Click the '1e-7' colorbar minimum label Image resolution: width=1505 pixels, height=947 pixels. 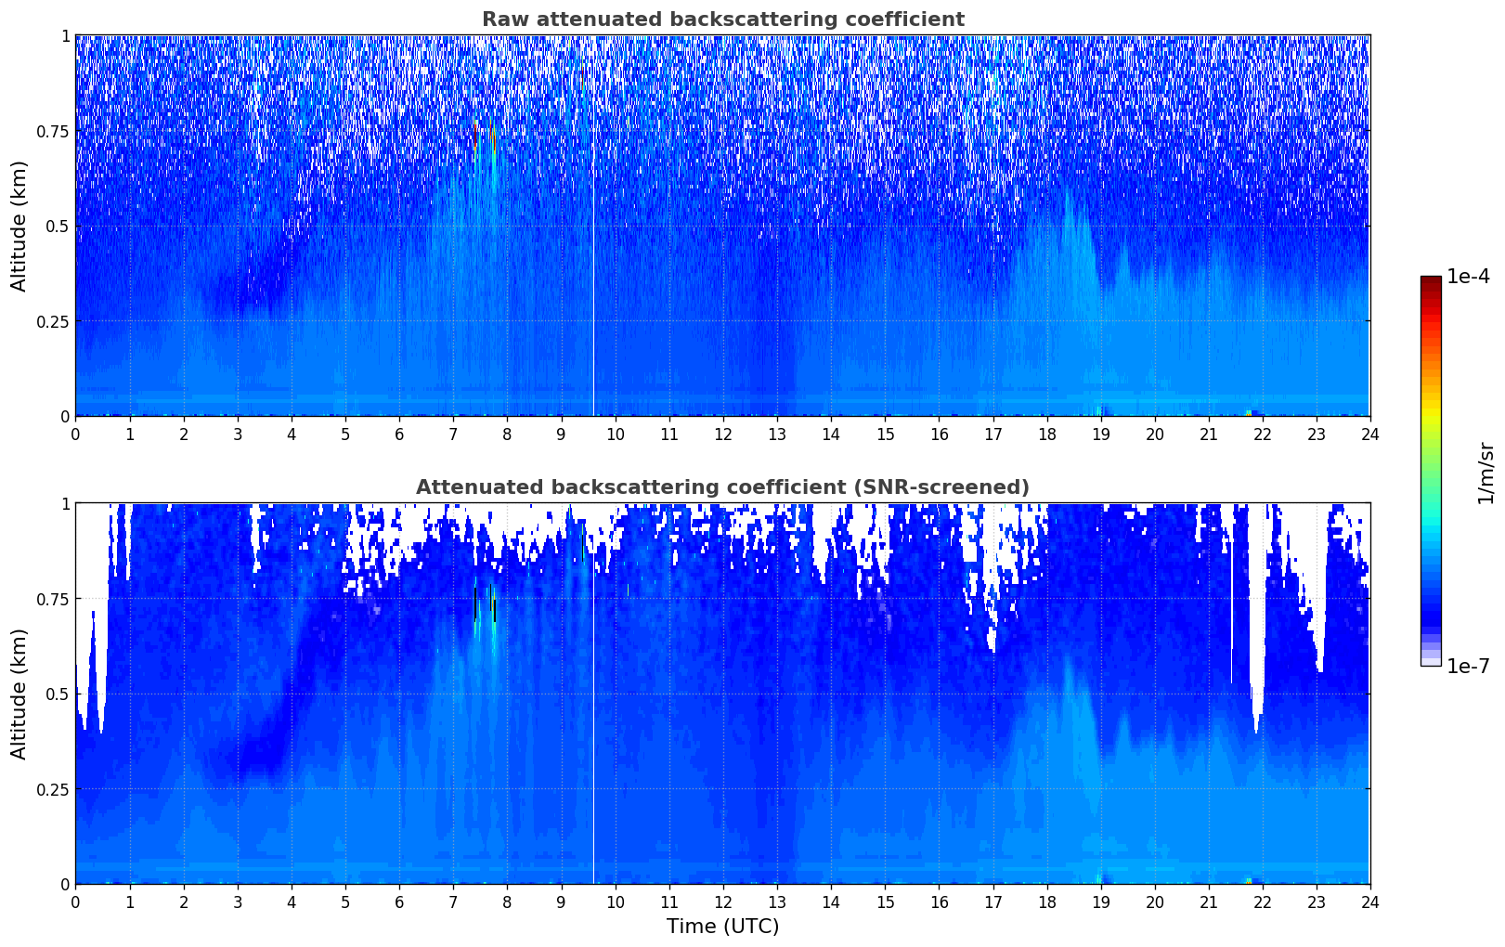point(1468,667)
